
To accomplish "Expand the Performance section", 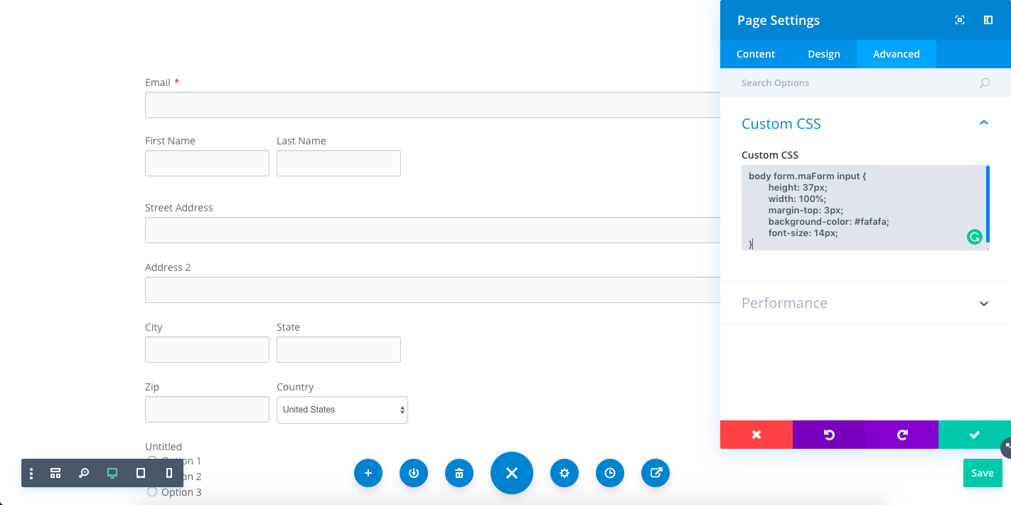I will click(984, 304).
